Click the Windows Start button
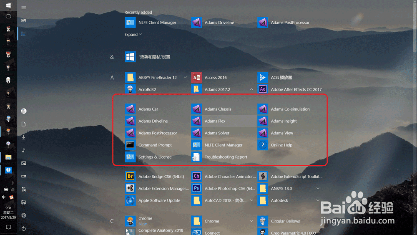 click(x=8, y=5)
